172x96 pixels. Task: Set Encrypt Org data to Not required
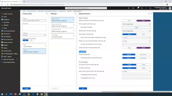point(143,54)
